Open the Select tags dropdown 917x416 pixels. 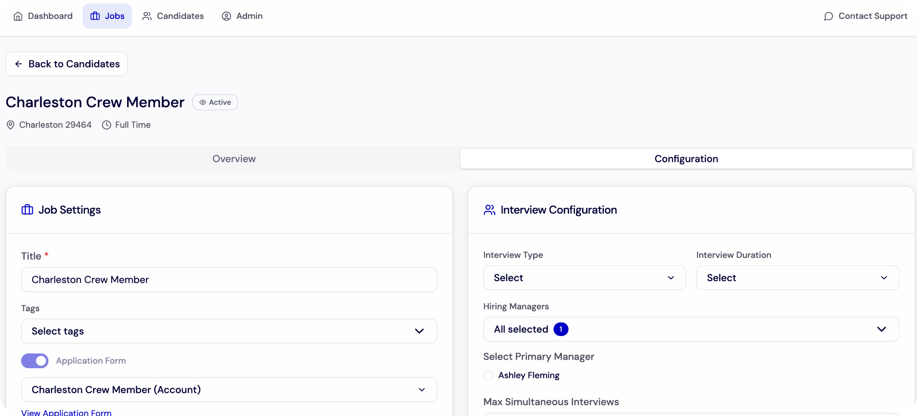(x=229, y=331)
